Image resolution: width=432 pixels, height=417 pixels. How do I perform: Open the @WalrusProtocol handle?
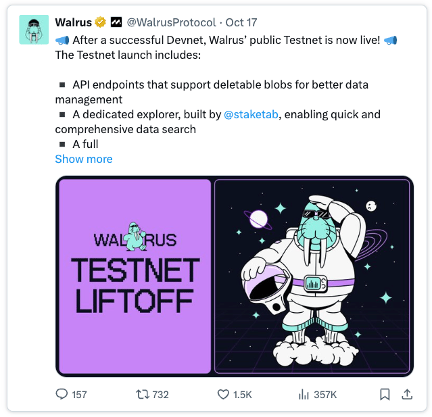tap(171, 22)
